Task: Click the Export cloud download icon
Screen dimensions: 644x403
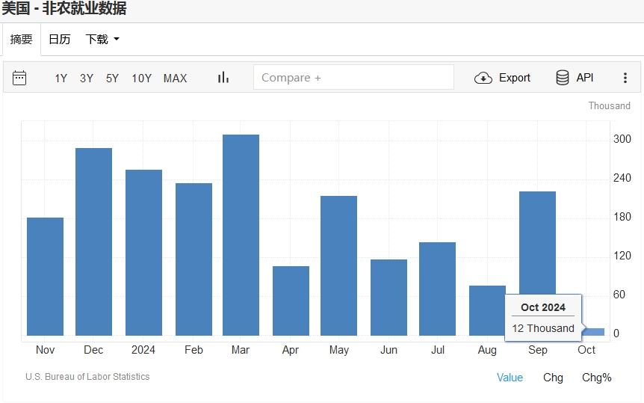Action: [483, 78]
